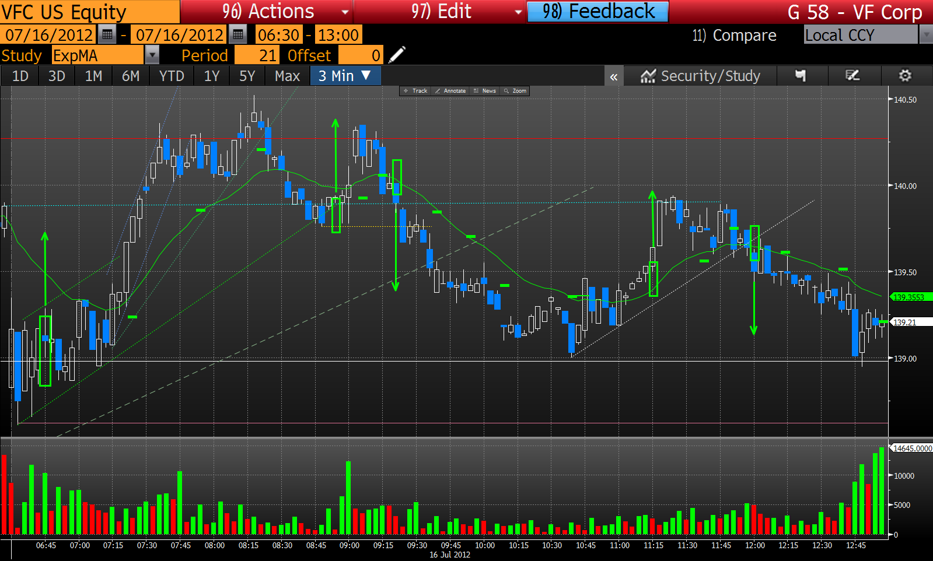Expand the 96) Actions dropdown
This screenshot has width=933, height=561.
coord(345,12)
